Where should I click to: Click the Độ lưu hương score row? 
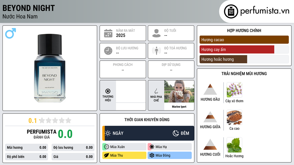pos(73,148)
